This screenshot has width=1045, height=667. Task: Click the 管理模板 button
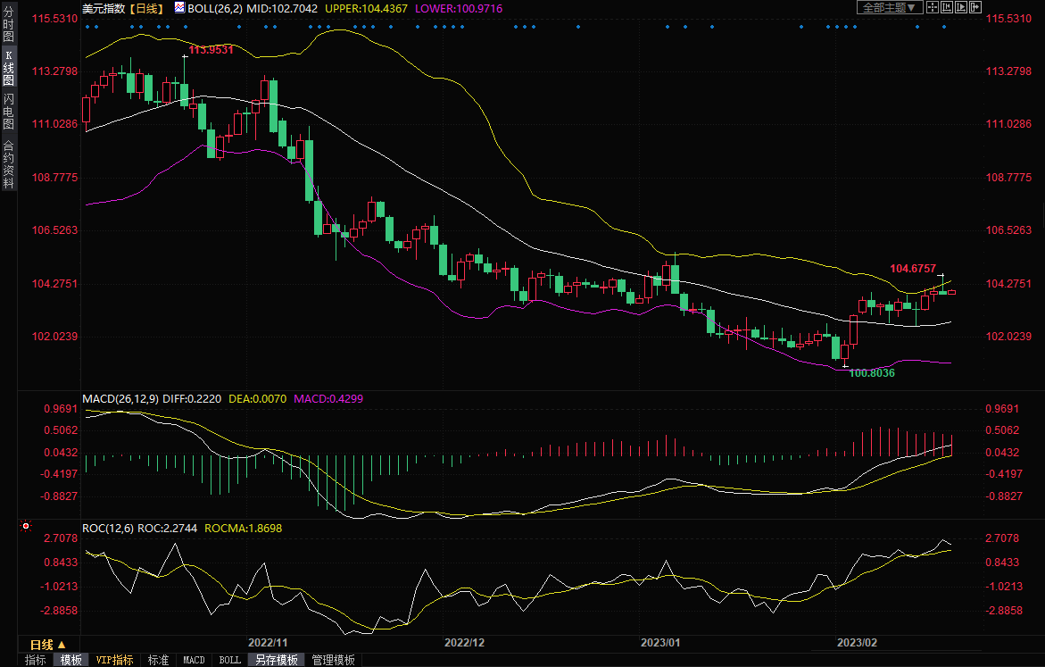[x=333, y=660]
